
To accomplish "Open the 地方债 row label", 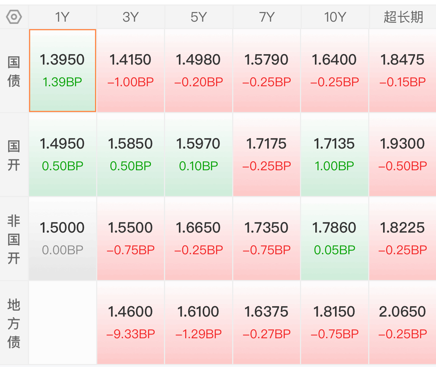I will click(x=14, y=323).
